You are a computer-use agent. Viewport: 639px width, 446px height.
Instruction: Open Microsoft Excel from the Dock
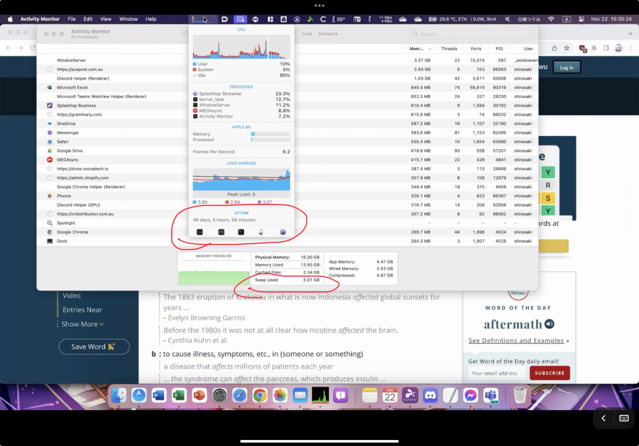click(179, 396)
